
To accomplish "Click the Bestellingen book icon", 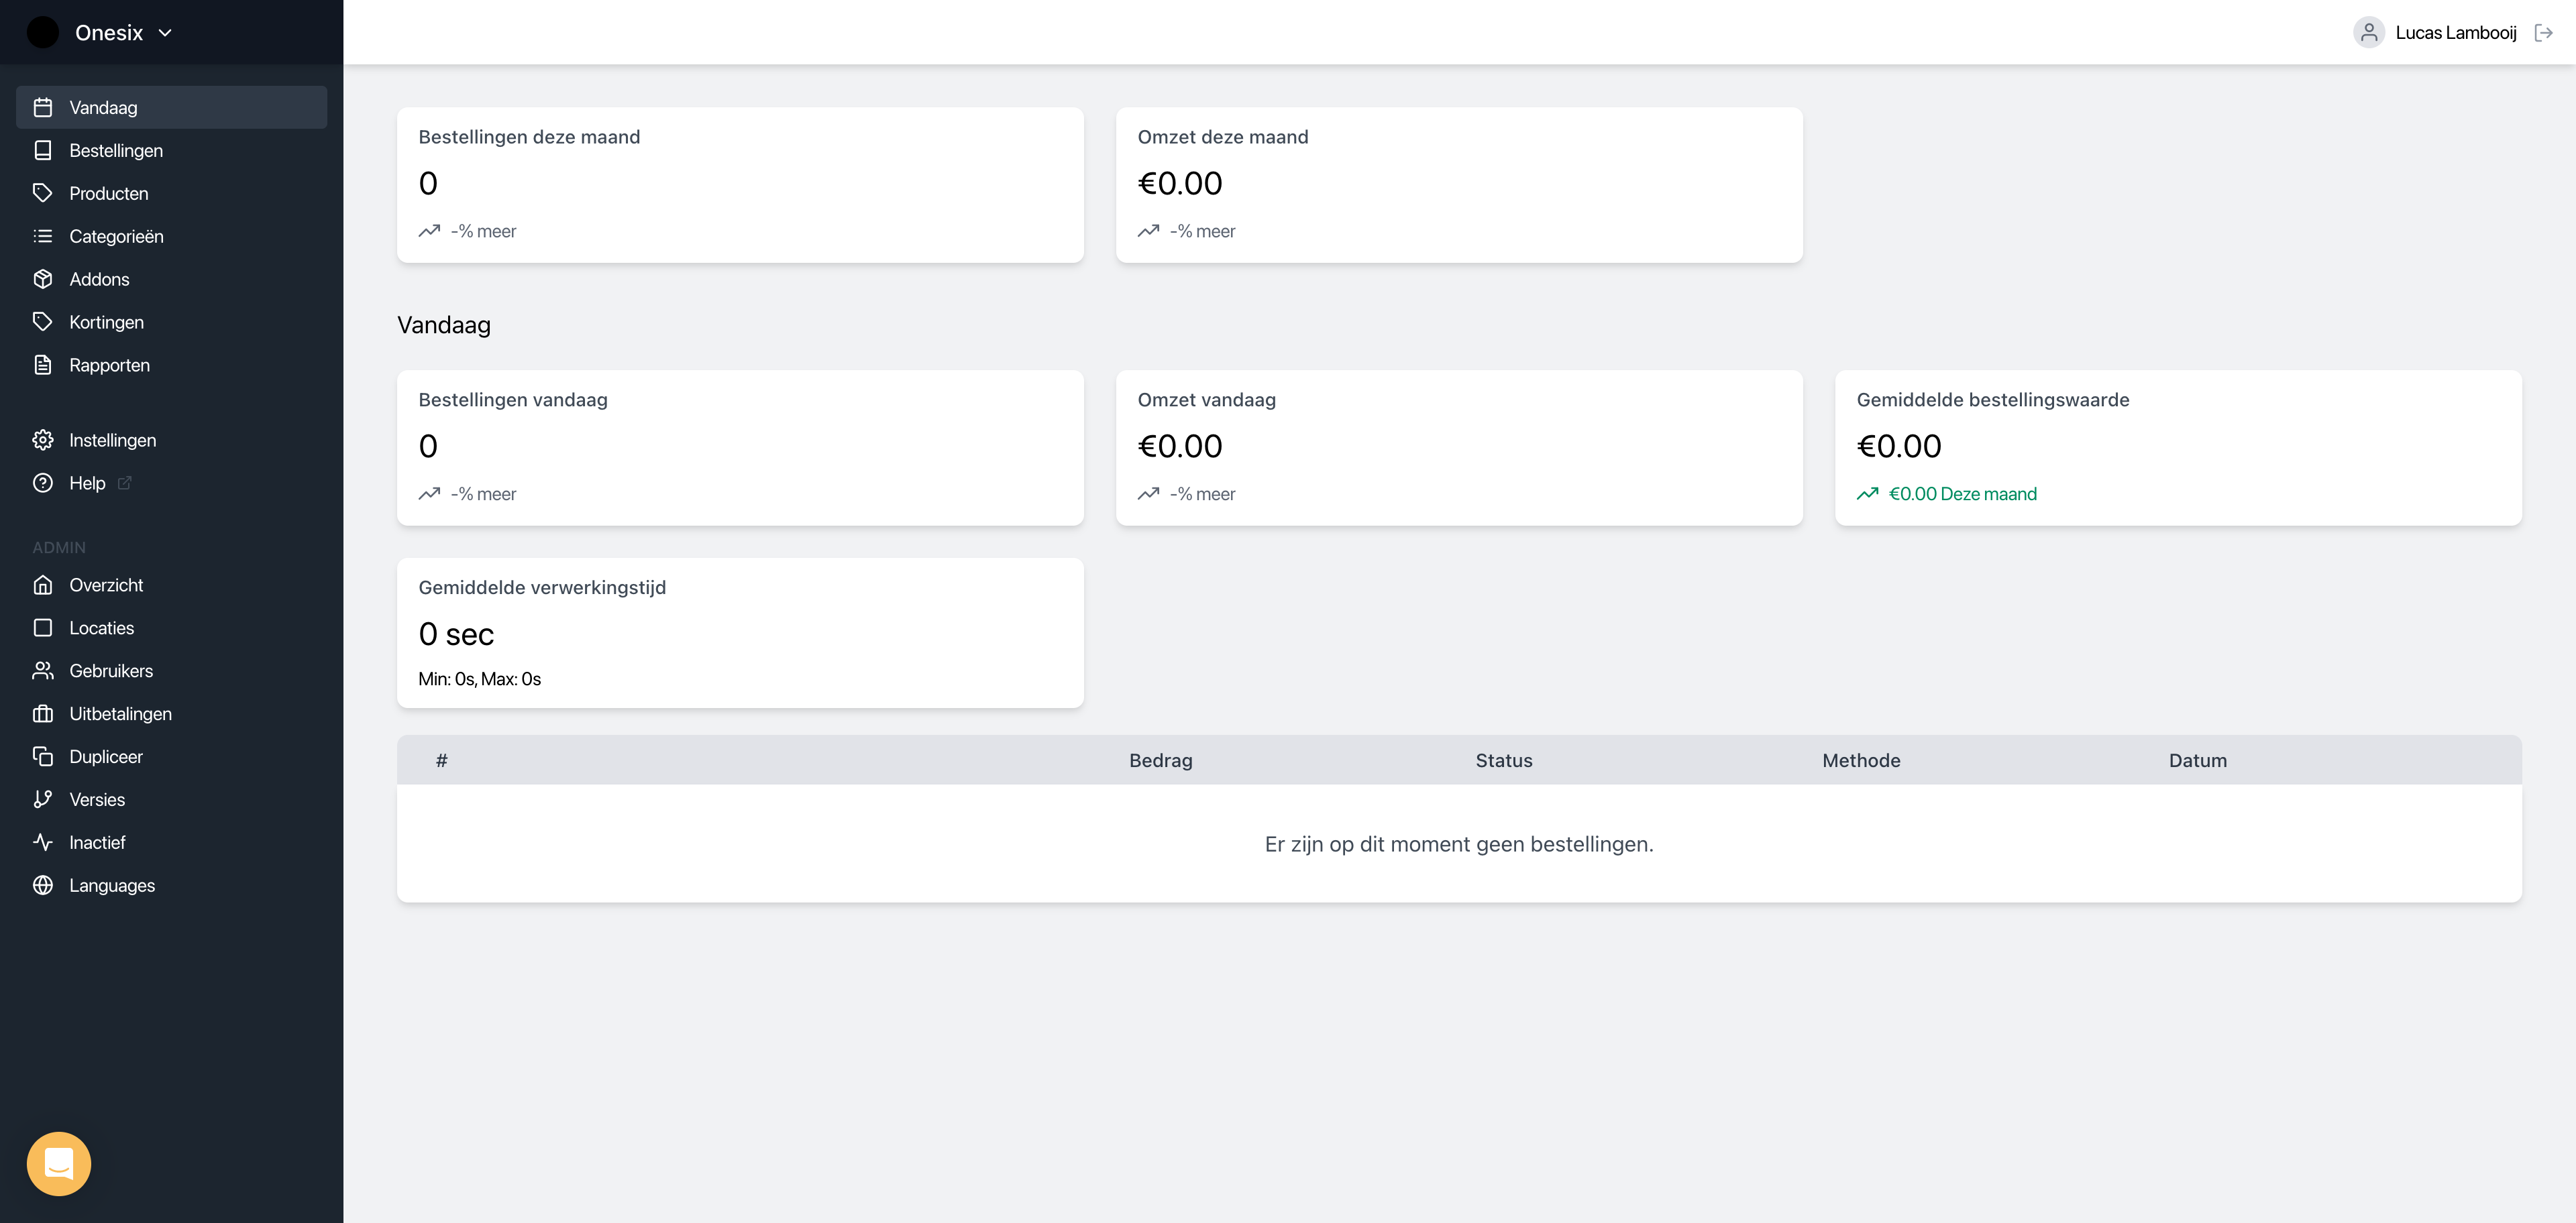I will coord(43,150).
